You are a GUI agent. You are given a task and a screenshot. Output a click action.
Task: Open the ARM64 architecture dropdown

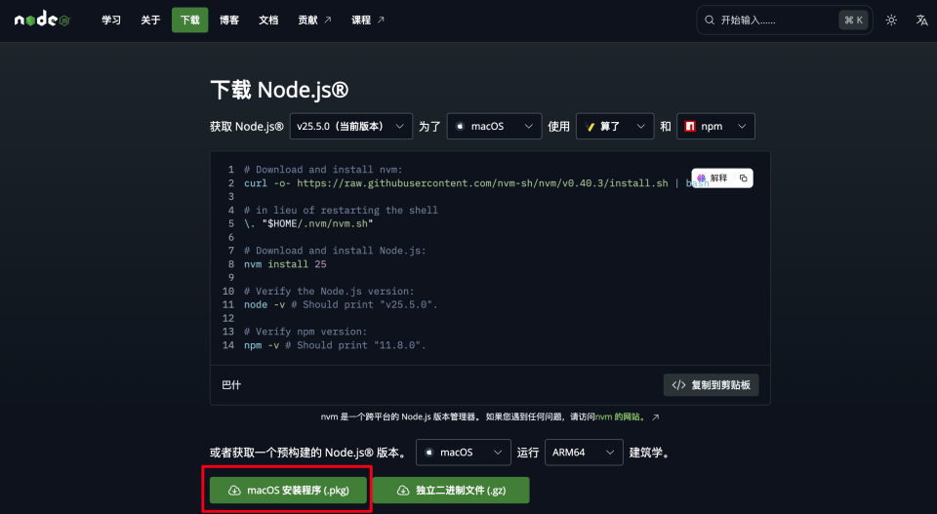pyautogui.click(x=584, y=453)
